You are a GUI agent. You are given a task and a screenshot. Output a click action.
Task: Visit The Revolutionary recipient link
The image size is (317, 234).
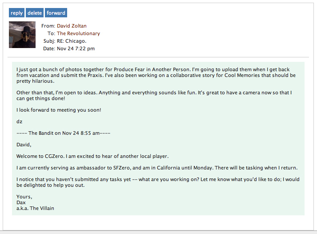(78, 33)
